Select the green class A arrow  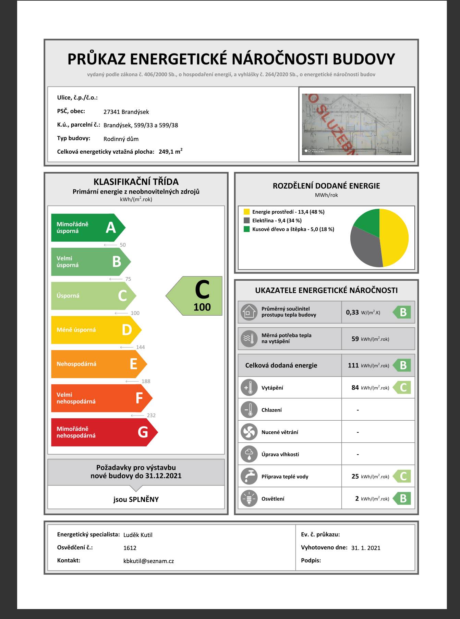[x=88, y=227]
